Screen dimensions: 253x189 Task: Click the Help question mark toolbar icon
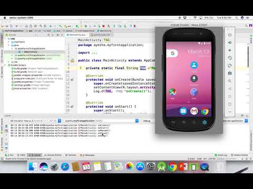[131, 26]
